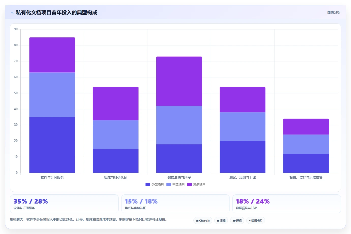Image resolution: width=351 pixels, height=234 pixels.
Task: Click the 数据卡片 tag
Action: (x=256, y=221)
